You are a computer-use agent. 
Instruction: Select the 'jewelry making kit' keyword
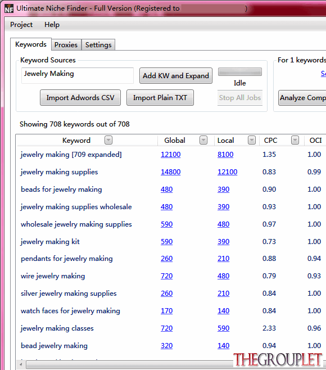[x=50, y=242]
